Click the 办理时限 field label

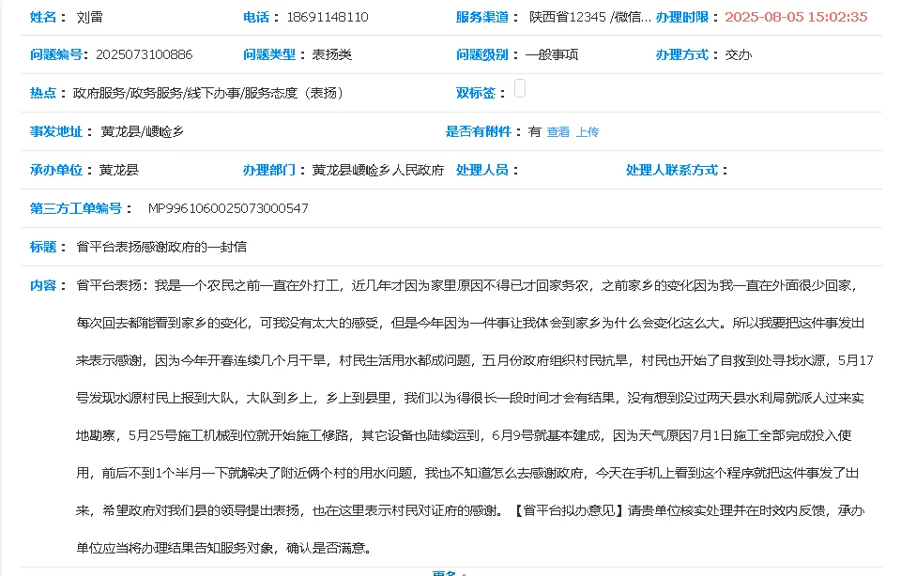pos(682,17)
